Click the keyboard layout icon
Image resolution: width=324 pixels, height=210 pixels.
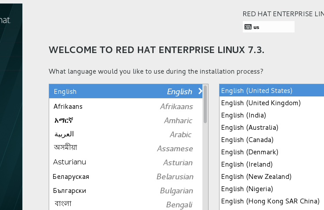248,27
